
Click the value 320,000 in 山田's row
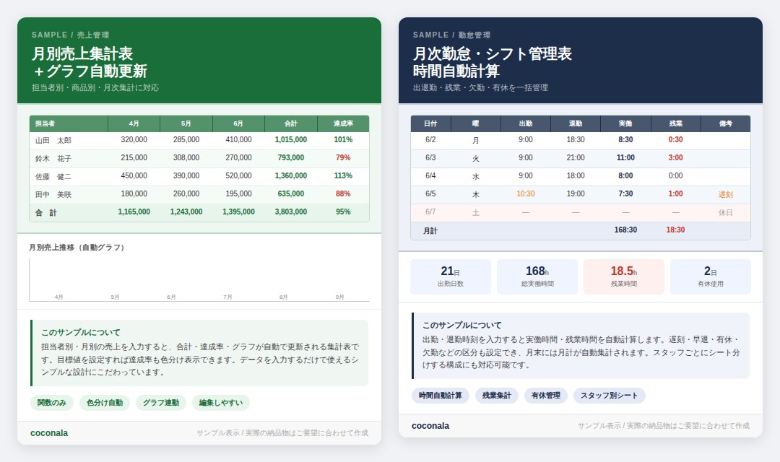(134, 140)
